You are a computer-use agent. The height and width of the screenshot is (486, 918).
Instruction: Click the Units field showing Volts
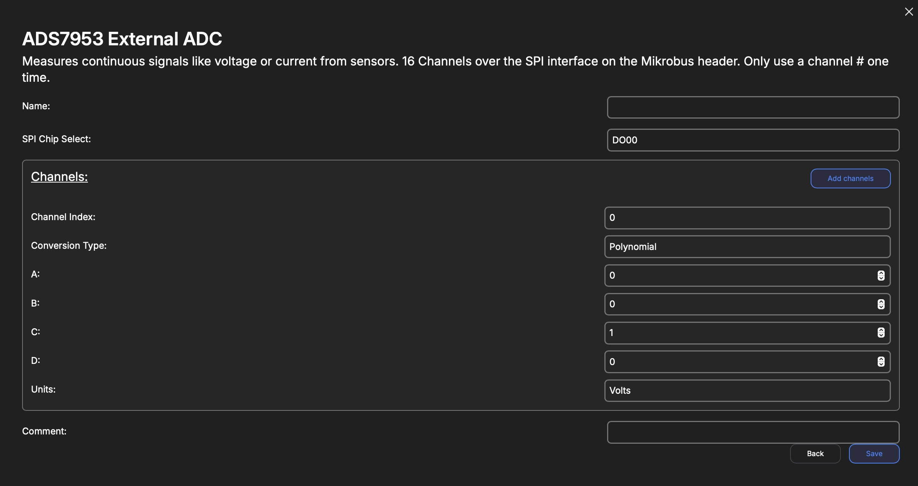(747, 391)
